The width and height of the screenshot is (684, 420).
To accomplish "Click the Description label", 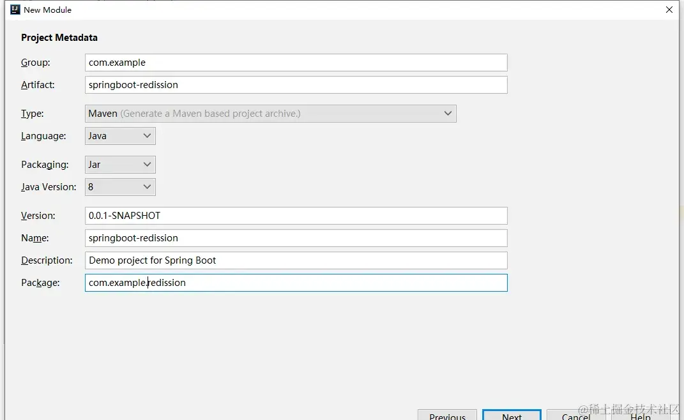I will click(47, 260).
